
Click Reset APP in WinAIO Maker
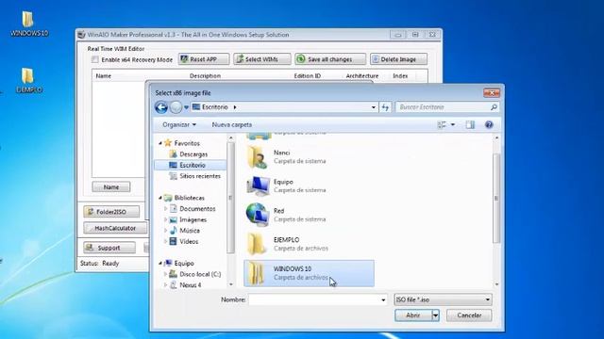pyautogui.click(x=204, y=59)
